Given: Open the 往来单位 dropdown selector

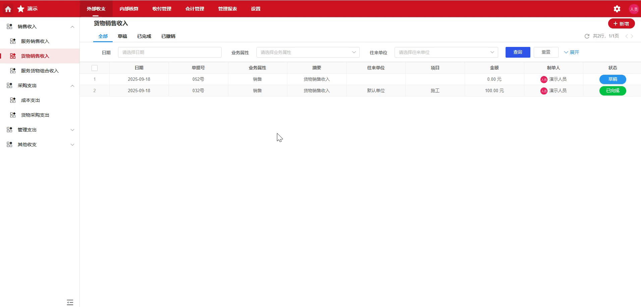Looking at the screenshot, I should click(x=446, y=52).
